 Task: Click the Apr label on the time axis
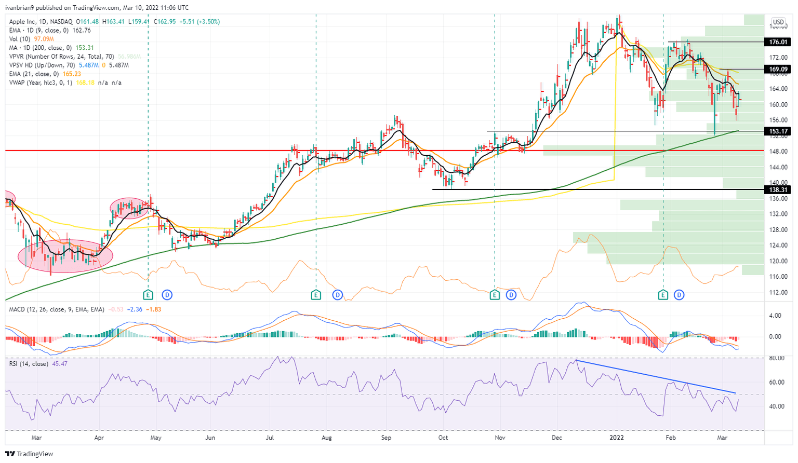[x=99, y=438]
